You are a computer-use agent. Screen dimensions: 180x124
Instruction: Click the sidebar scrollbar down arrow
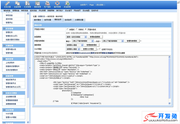(28, 122)
